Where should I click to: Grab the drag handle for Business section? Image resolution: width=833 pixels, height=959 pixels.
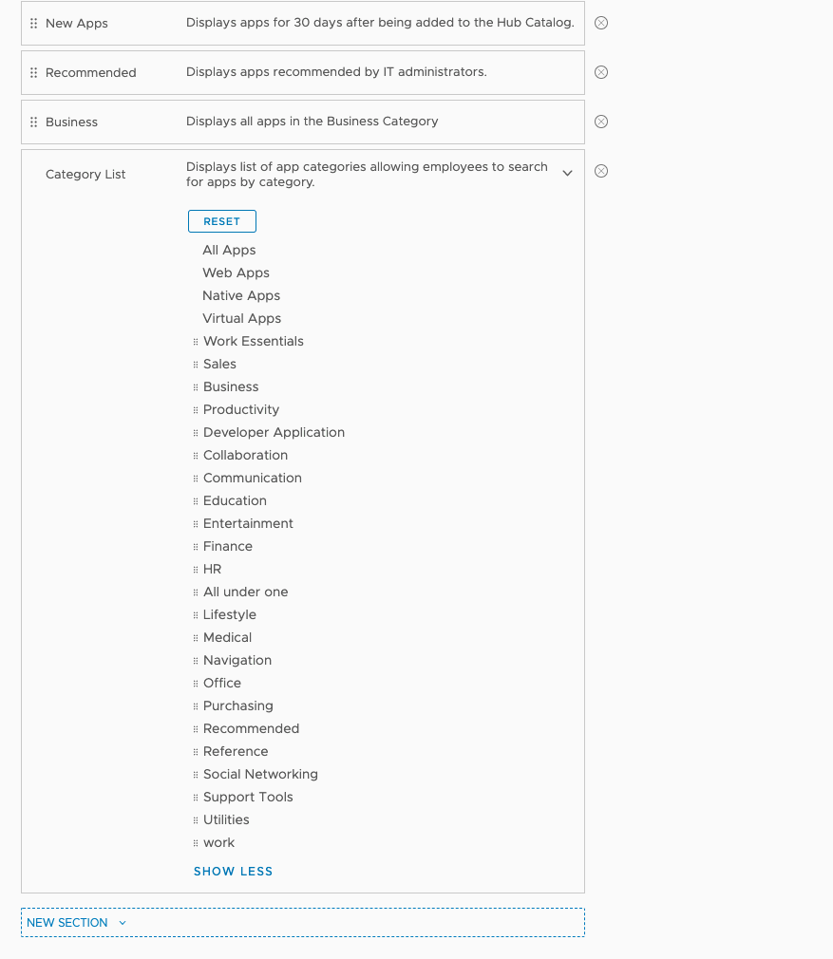coord(33,122)
